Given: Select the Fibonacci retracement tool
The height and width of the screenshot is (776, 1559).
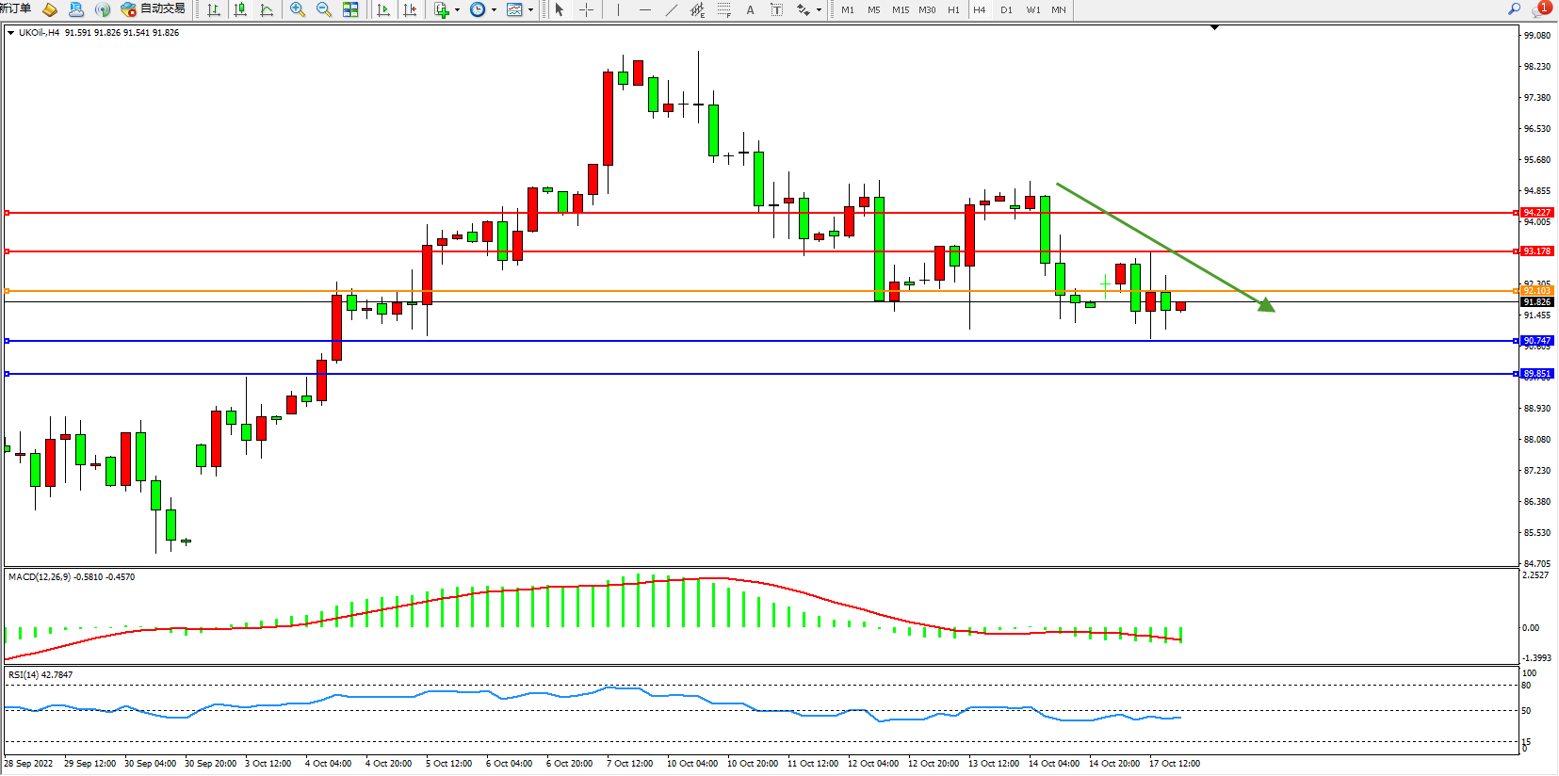Looking at the screenshot, I should tap(723, 9).
